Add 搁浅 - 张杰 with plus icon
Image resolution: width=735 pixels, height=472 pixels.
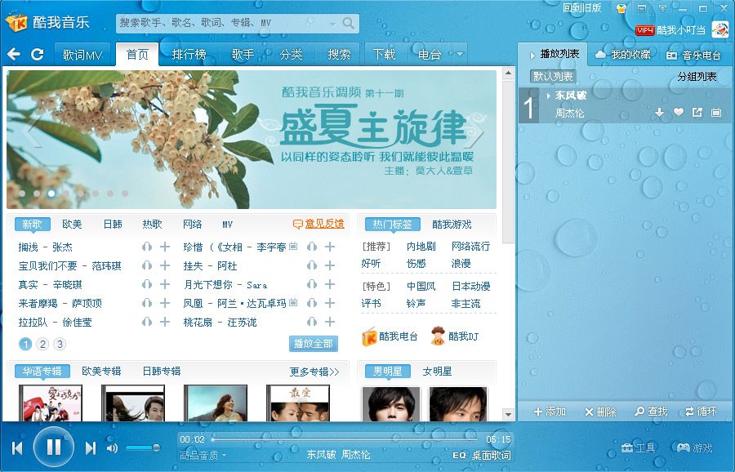click(165, 247)
